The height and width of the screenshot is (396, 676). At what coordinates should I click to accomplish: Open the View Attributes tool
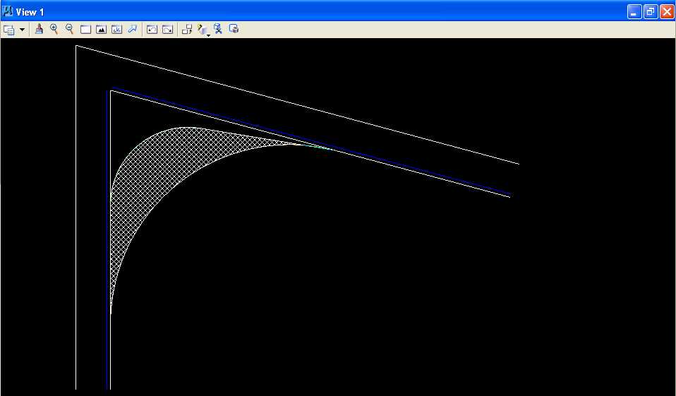pyautogui.click(x=9, y=30)
